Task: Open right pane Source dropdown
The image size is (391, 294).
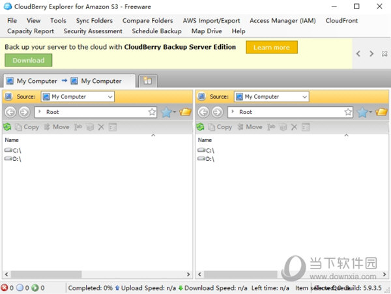Action: point(271,96)
